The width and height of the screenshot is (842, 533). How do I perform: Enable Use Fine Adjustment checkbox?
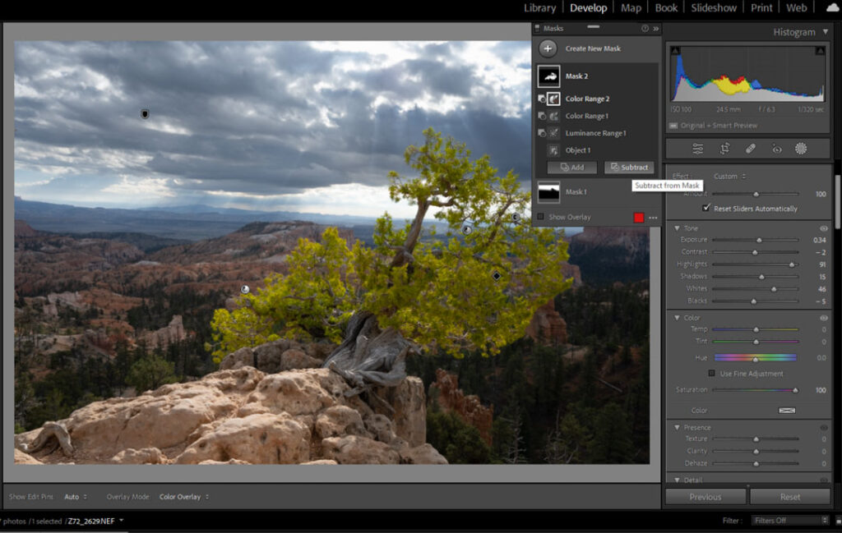pyautogui.click(x=711, y=373)
